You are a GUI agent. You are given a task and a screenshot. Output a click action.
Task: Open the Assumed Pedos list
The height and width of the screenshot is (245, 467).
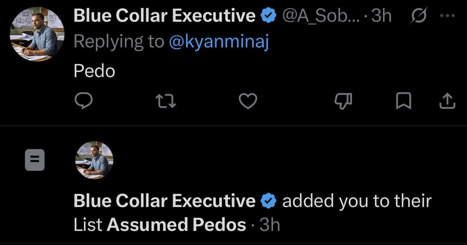(176, 225)
